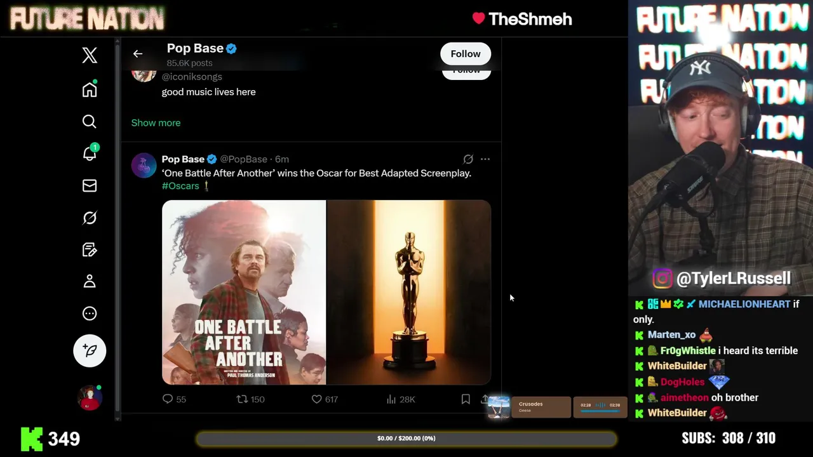Open the Oscar statuette image
Viewport: 813px width, 457px height.
(x=409, y=293)
